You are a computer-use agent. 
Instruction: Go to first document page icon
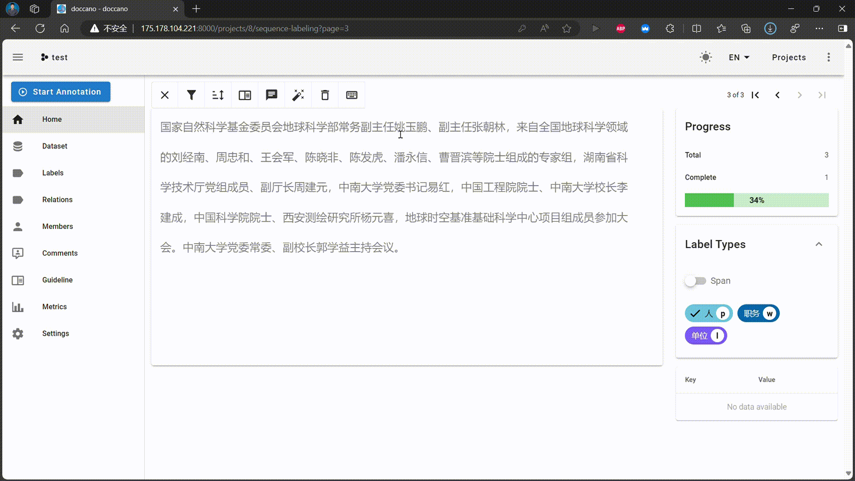point(755,95)
